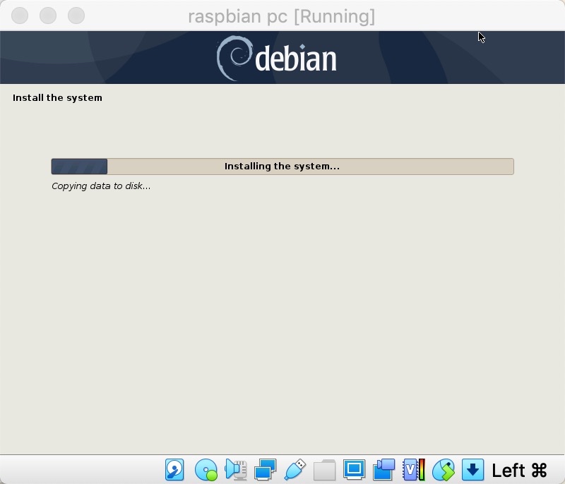Click the virtualization CPU status icon

point(414,470)
